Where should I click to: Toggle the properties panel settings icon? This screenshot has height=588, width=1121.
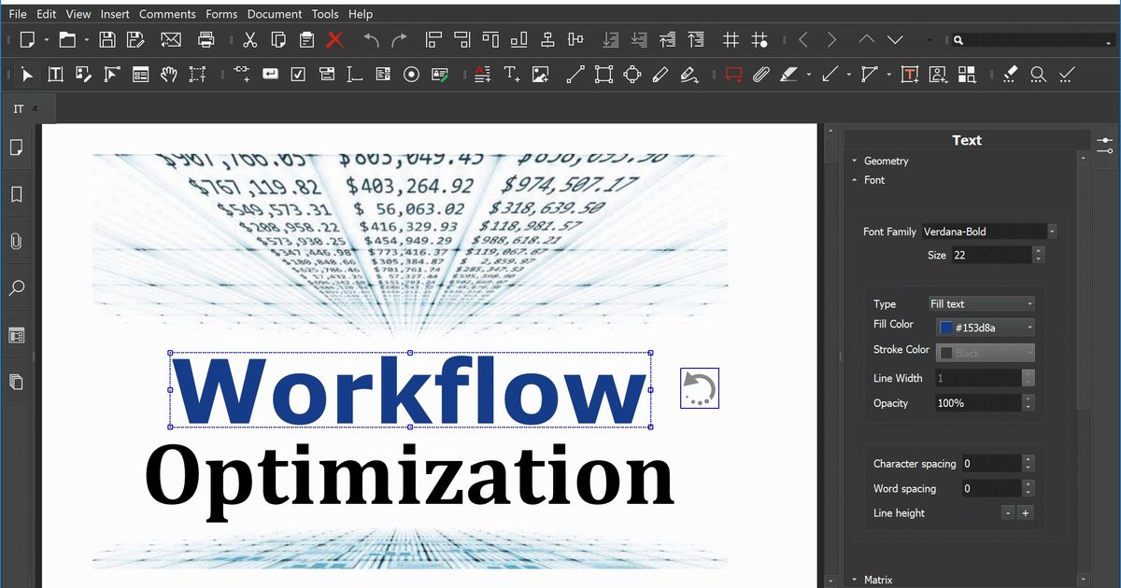click(x=1105, y=145)
